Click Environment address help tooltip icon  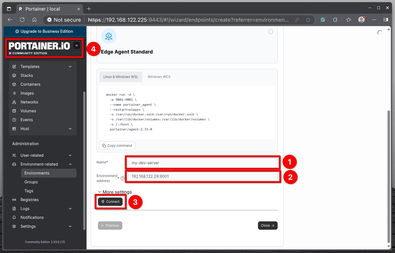(x=123, y=178)
